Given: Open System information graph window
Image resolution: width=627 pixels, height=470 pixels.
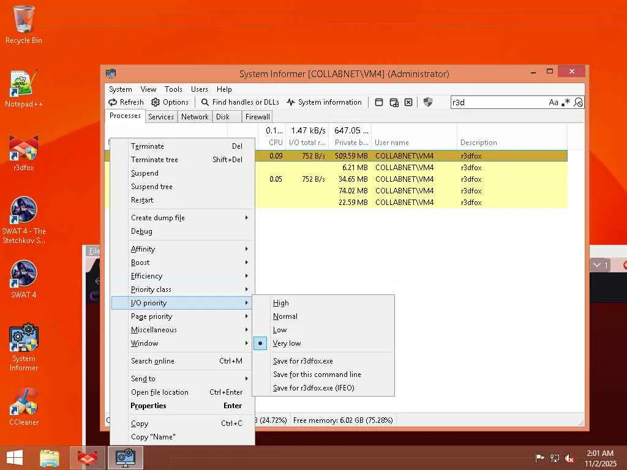Looking at the screenshot, I should click(x=324, y=102).
